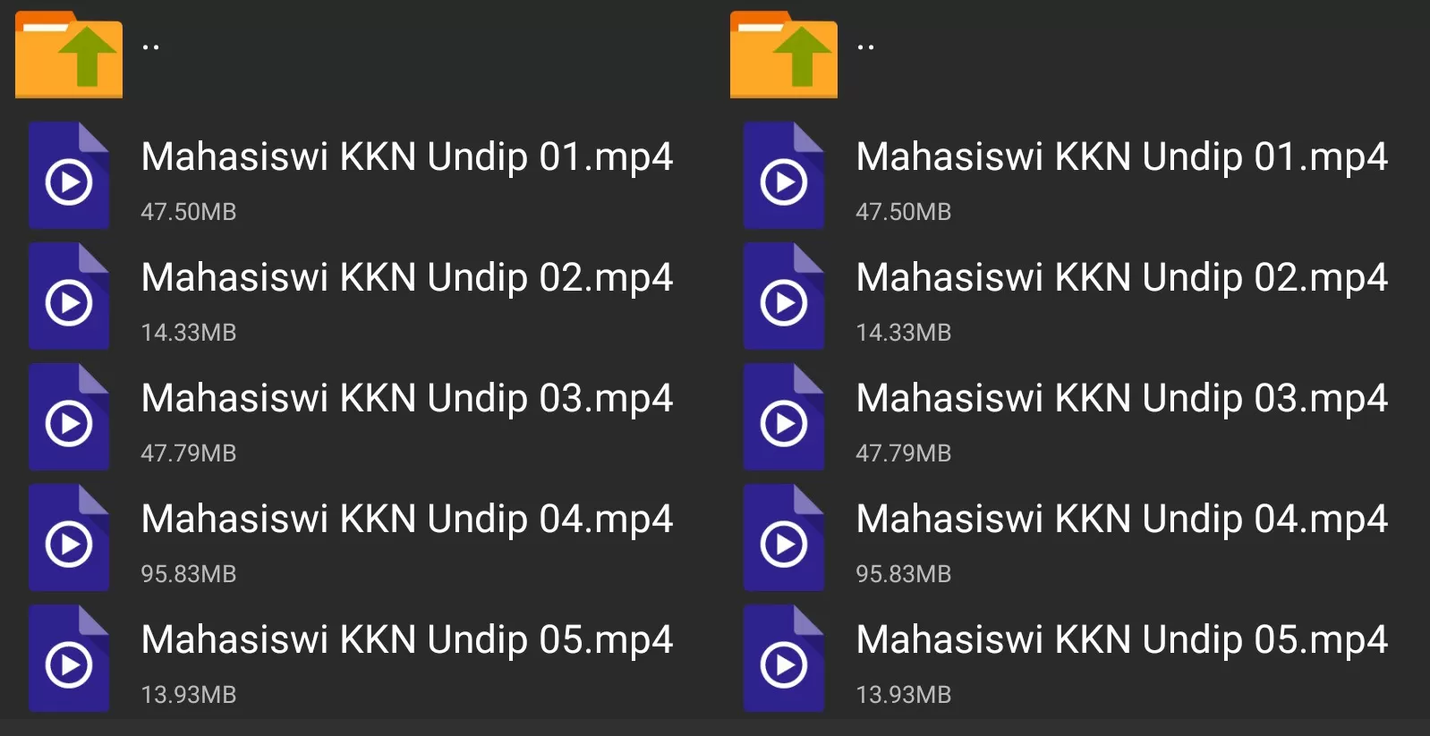Click video icon of 04.mp4 in right pane
The height and width of the screenshot is (736, 1430).
tap(784, 537)
